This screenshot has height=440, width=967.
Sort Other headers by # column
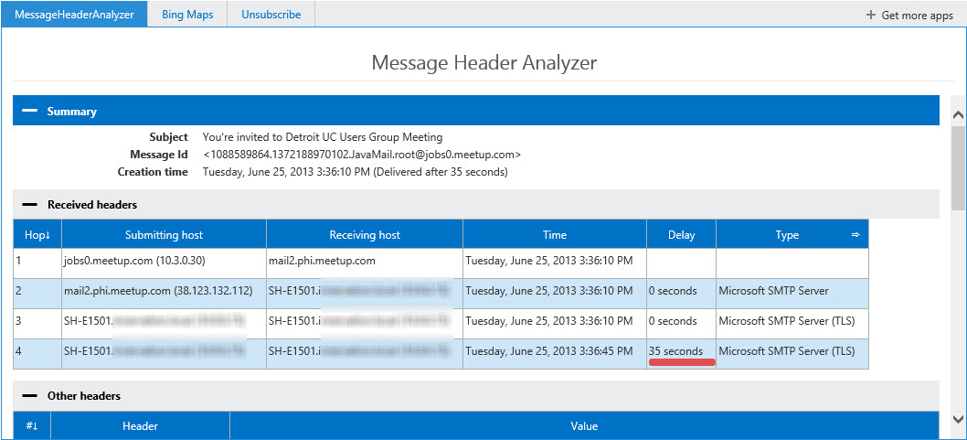click(x=31, y=425)
